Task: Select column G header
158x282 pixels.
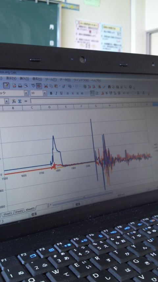Action: (x=96, y=106)
